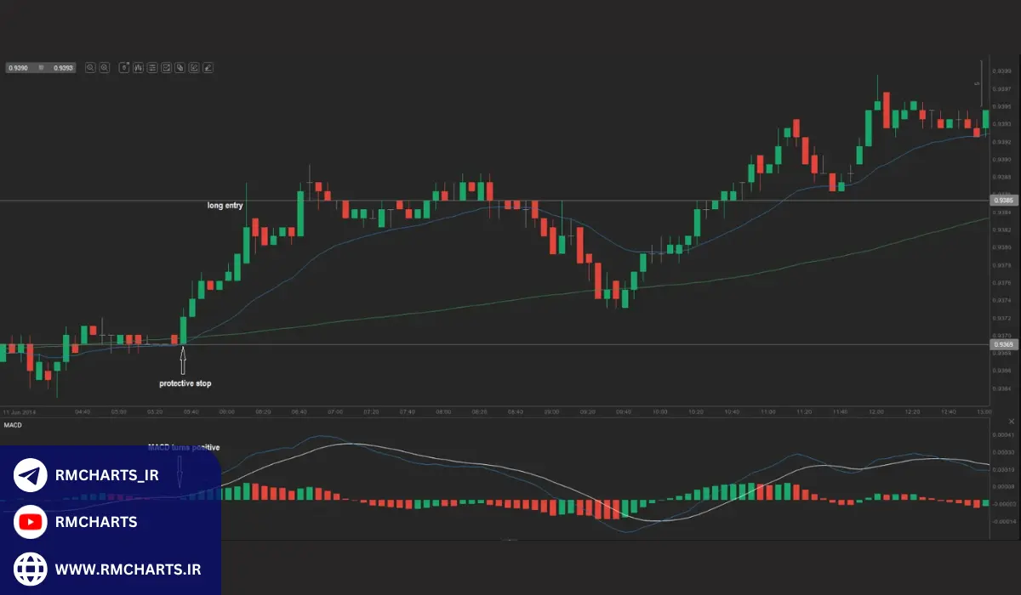Select the last pencil drawing tool icon
1021x595 pixels.
point(208,67)
